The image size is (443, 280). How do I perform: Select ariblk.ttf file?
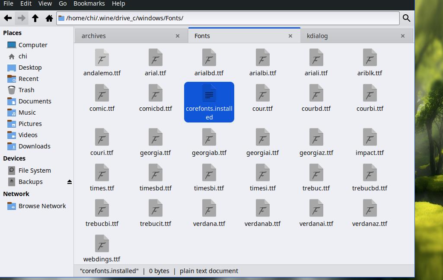click(x=370, y=62)
